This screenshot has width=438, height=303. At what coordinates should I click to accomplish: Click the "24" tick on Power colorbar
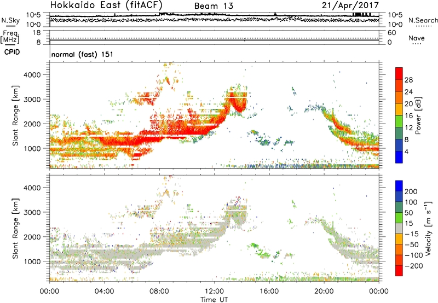408,92
